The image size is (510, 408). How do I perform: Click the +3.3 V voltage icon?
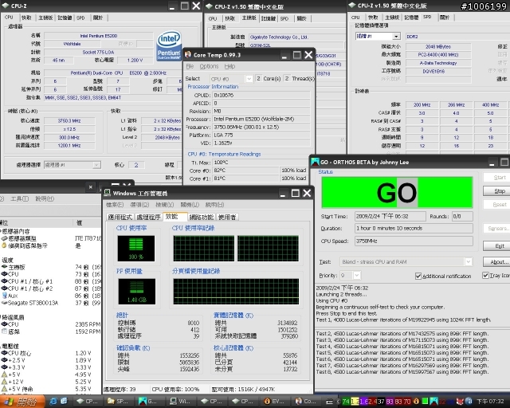[x=4, y=367]
